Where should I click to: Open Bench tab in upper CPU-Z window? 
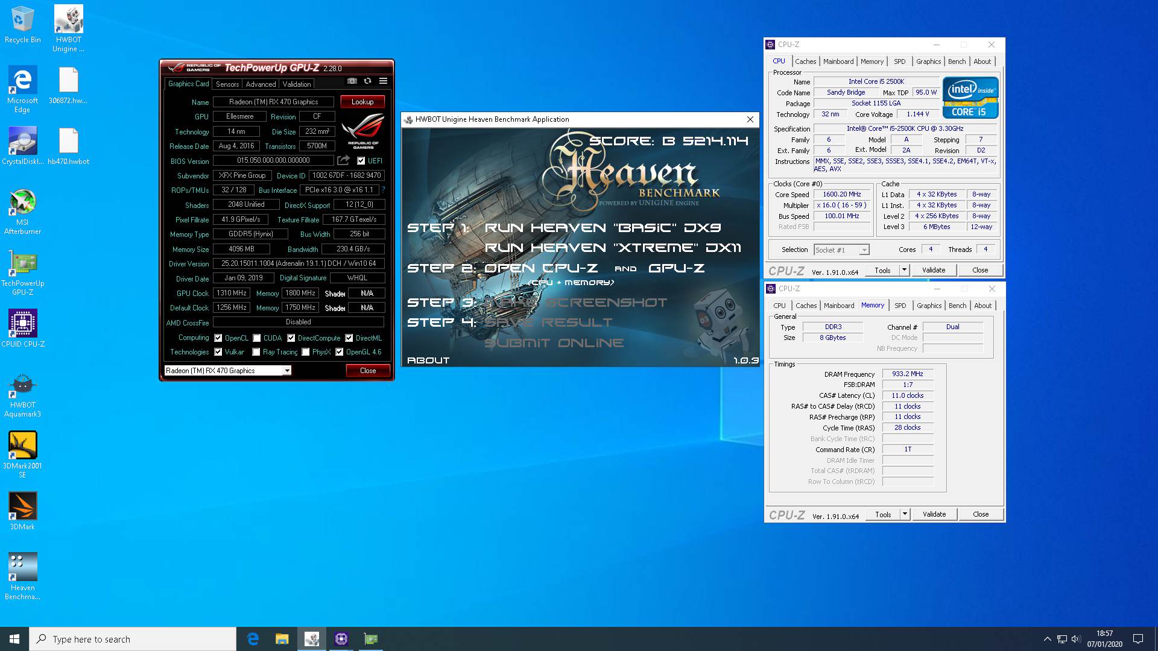[x=957, y=61]
